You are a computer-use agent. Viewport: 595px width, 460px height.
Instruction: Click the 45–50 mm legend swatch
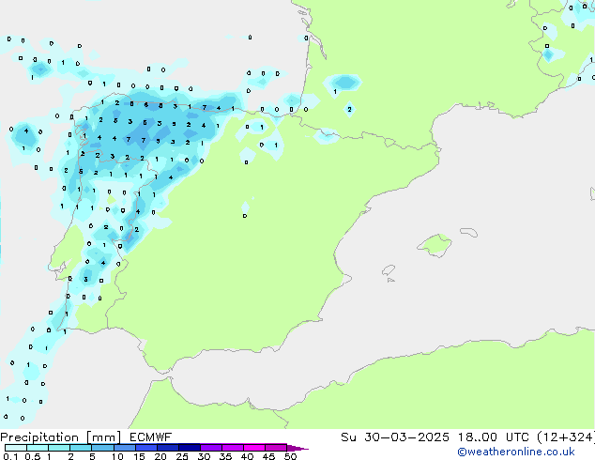coord(276,448)
